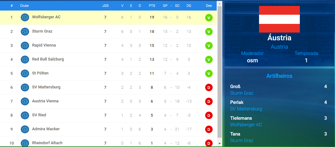Click the green V badge for Wolfsberger AC
Image resolution: width=335 pixels, height=147 pixels.
coord(209,18)
